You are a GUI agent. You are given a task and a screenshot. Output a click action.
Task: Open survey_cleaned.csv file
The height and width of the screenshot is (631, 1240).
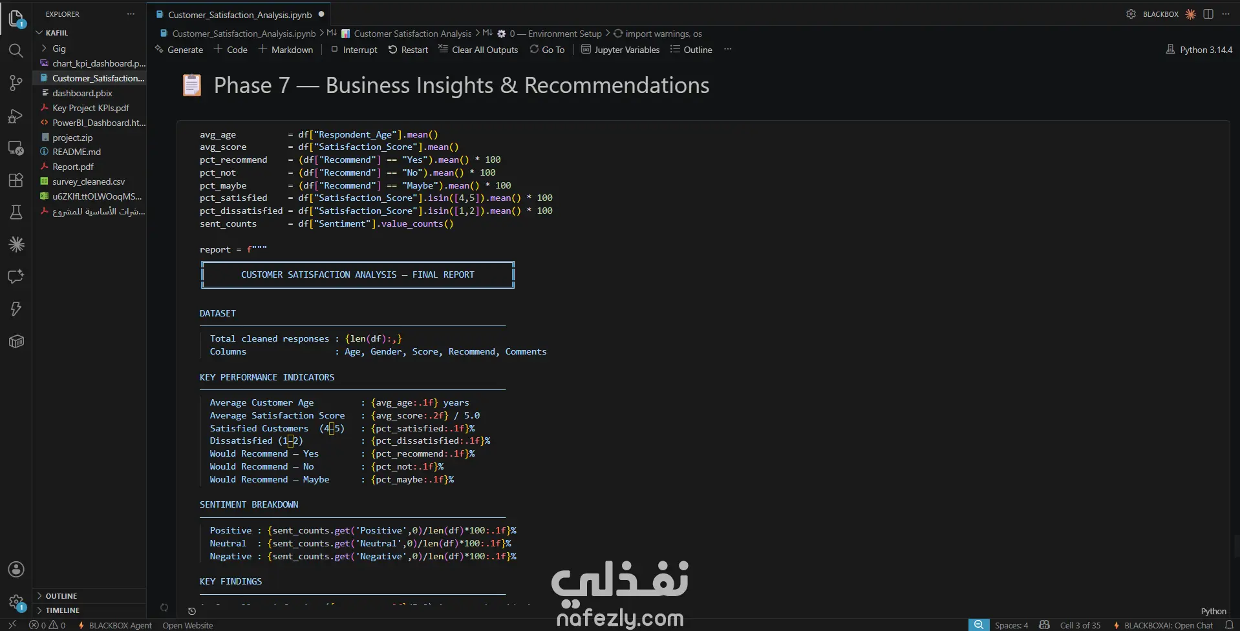click(89, 181)
